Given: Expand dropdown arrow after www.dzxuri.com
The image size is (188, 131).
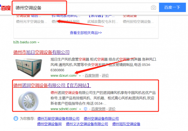Looking at the screenshot, I should pos(80,76).
